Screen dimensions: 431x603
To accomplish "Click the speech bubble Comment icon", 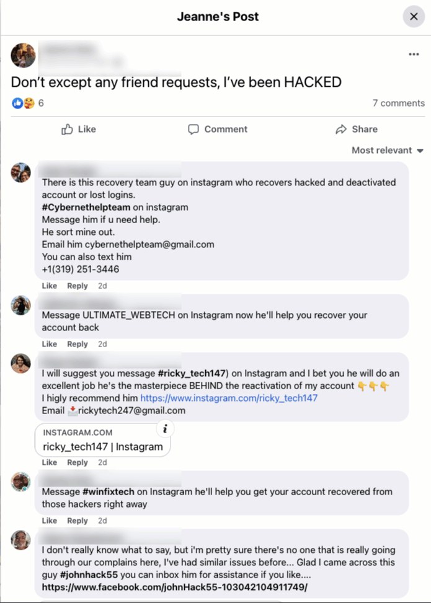I will (193, 129).
